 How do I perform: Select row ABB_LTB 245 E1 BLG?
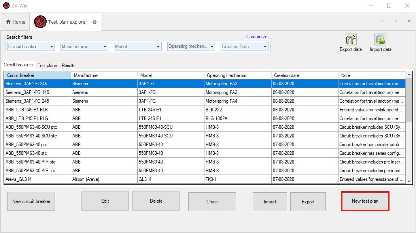point(205,118)
